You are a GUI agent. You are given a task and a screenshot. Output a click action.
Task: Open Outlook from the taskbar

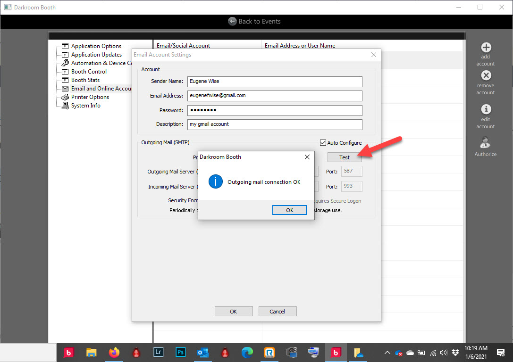coord(203,353)
